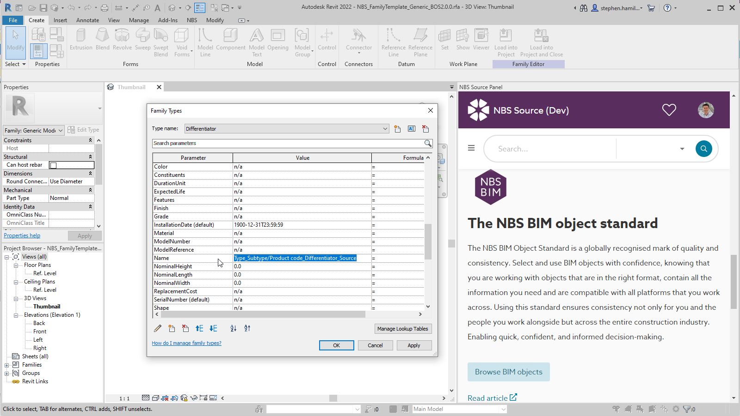Click the teal NBS Source search button

pos(703,149)
